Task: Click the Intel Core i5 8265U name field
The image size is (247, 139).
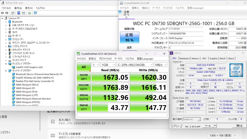Action: tap(206, 65)
